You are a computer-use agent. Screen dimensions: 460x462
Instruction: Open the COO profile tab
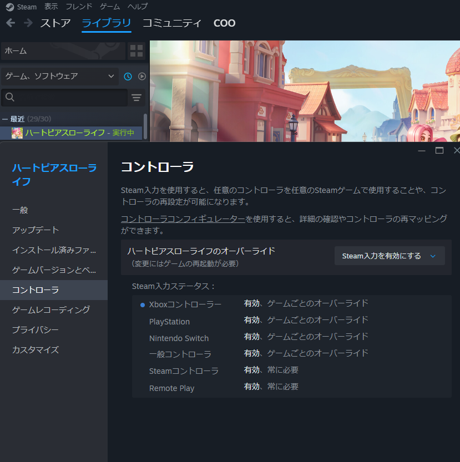[224, 23]
